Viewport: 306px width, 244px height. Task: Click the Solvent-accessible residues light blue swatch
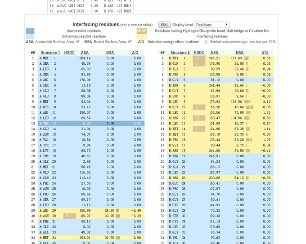pyautogui.click(x=30, y=36)
